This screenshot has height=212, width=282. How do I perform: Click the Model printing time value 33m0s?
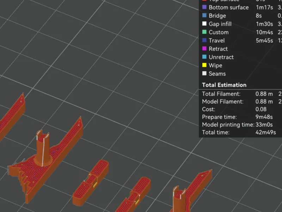click(x=264, y=125)
